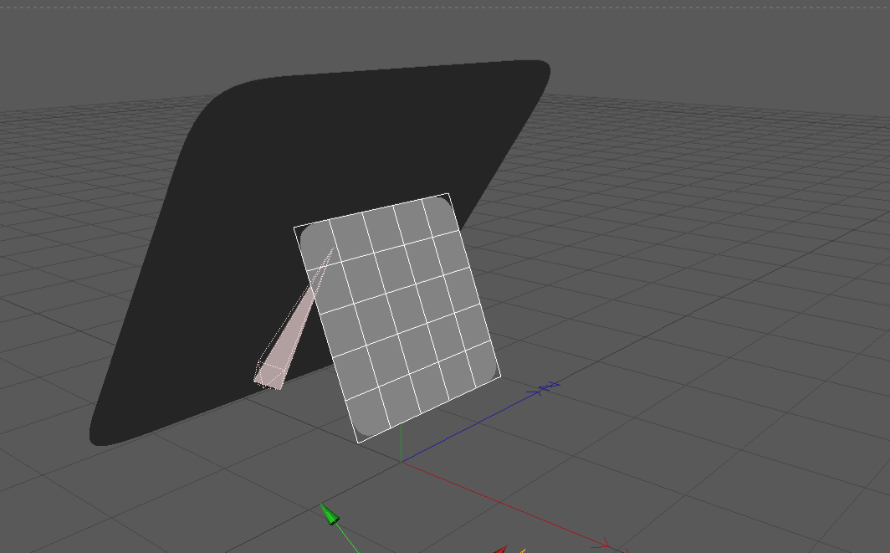Image resolution: width=890 pixels, height=553 pixels.
Task: Click the small yellow handle at bottom edge
Action: (x=523, y=550)
